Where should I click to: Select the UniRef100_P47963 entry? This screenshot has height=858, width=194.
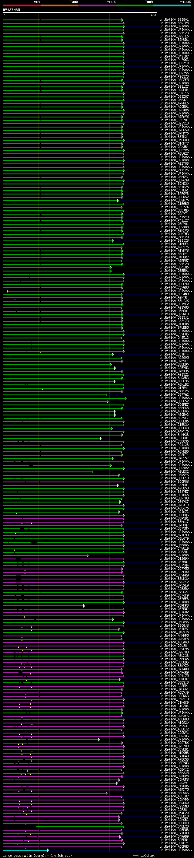(x=174, y=60)
